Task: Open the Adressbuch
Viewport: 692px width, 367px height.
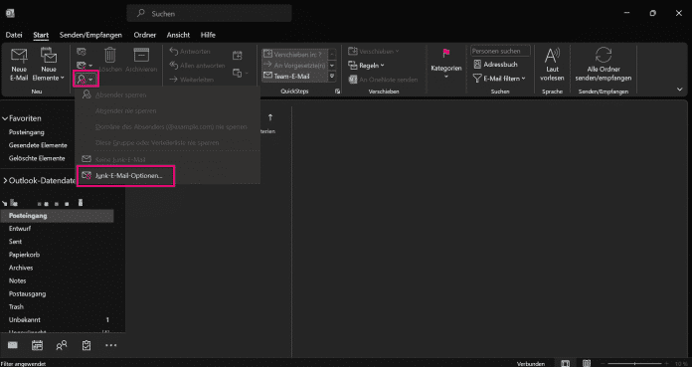Action: tap(495, 65)
